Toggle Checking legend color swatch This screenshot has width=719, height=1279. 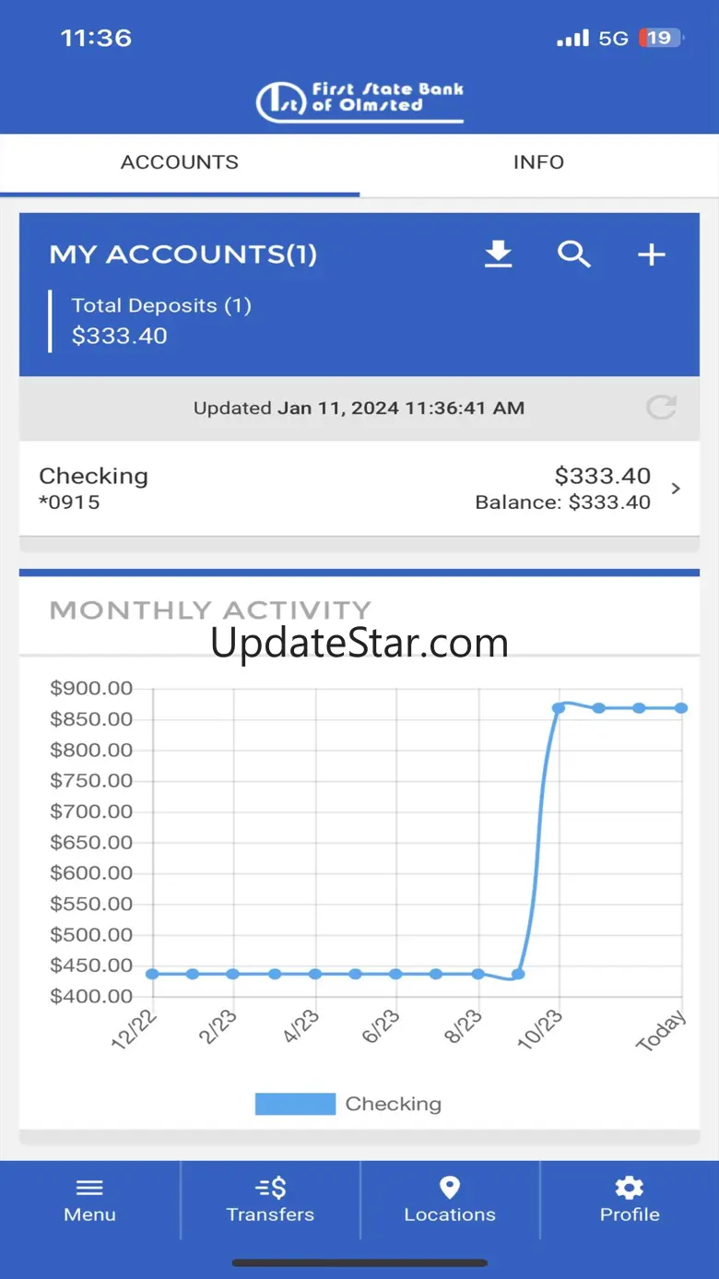295,1104
